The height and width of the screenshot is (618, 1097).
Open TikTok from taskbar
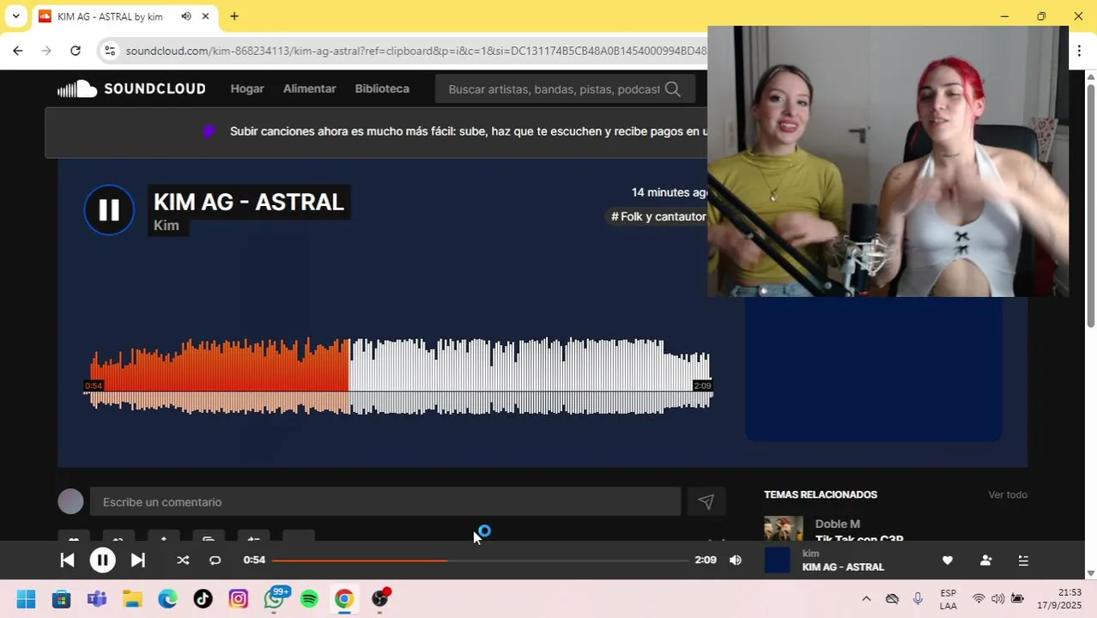[203, 599]
